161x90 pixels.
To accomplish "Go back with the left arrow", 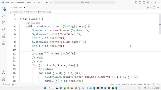I will pos(47,2).
